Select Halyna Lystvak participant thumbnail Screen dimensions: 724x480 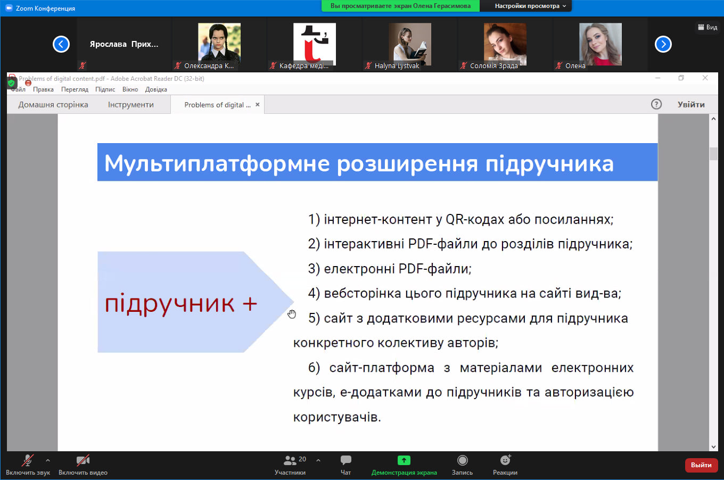tap(409, 44)
